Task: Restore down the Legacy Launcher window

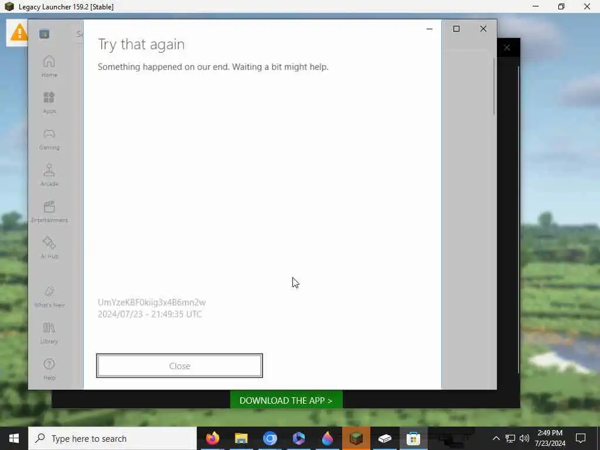Action: click(561, 6)
